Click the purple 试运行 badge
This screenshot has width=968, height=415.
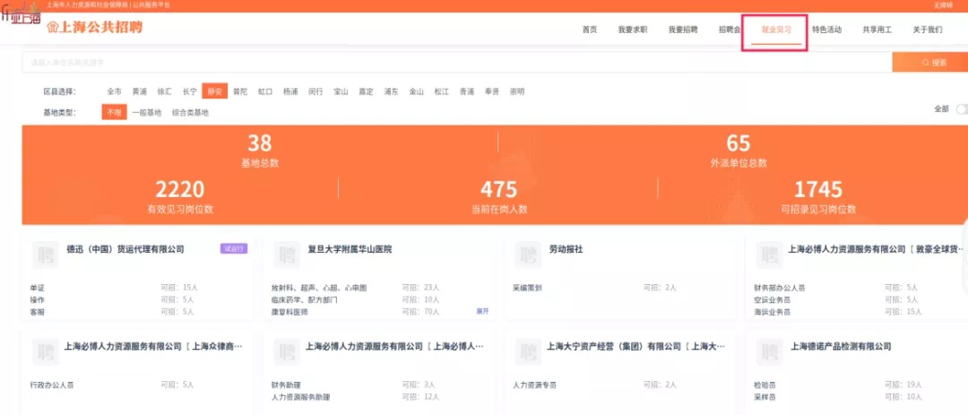point(233,248)
